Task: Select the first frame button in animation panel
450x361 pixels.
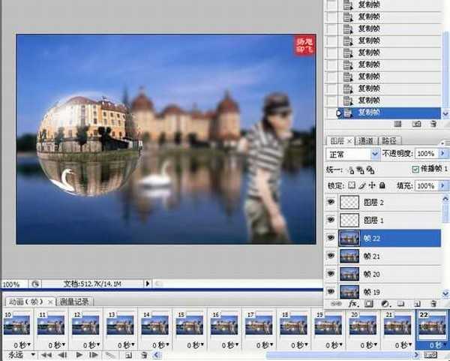Action: [x=43, y=354]
